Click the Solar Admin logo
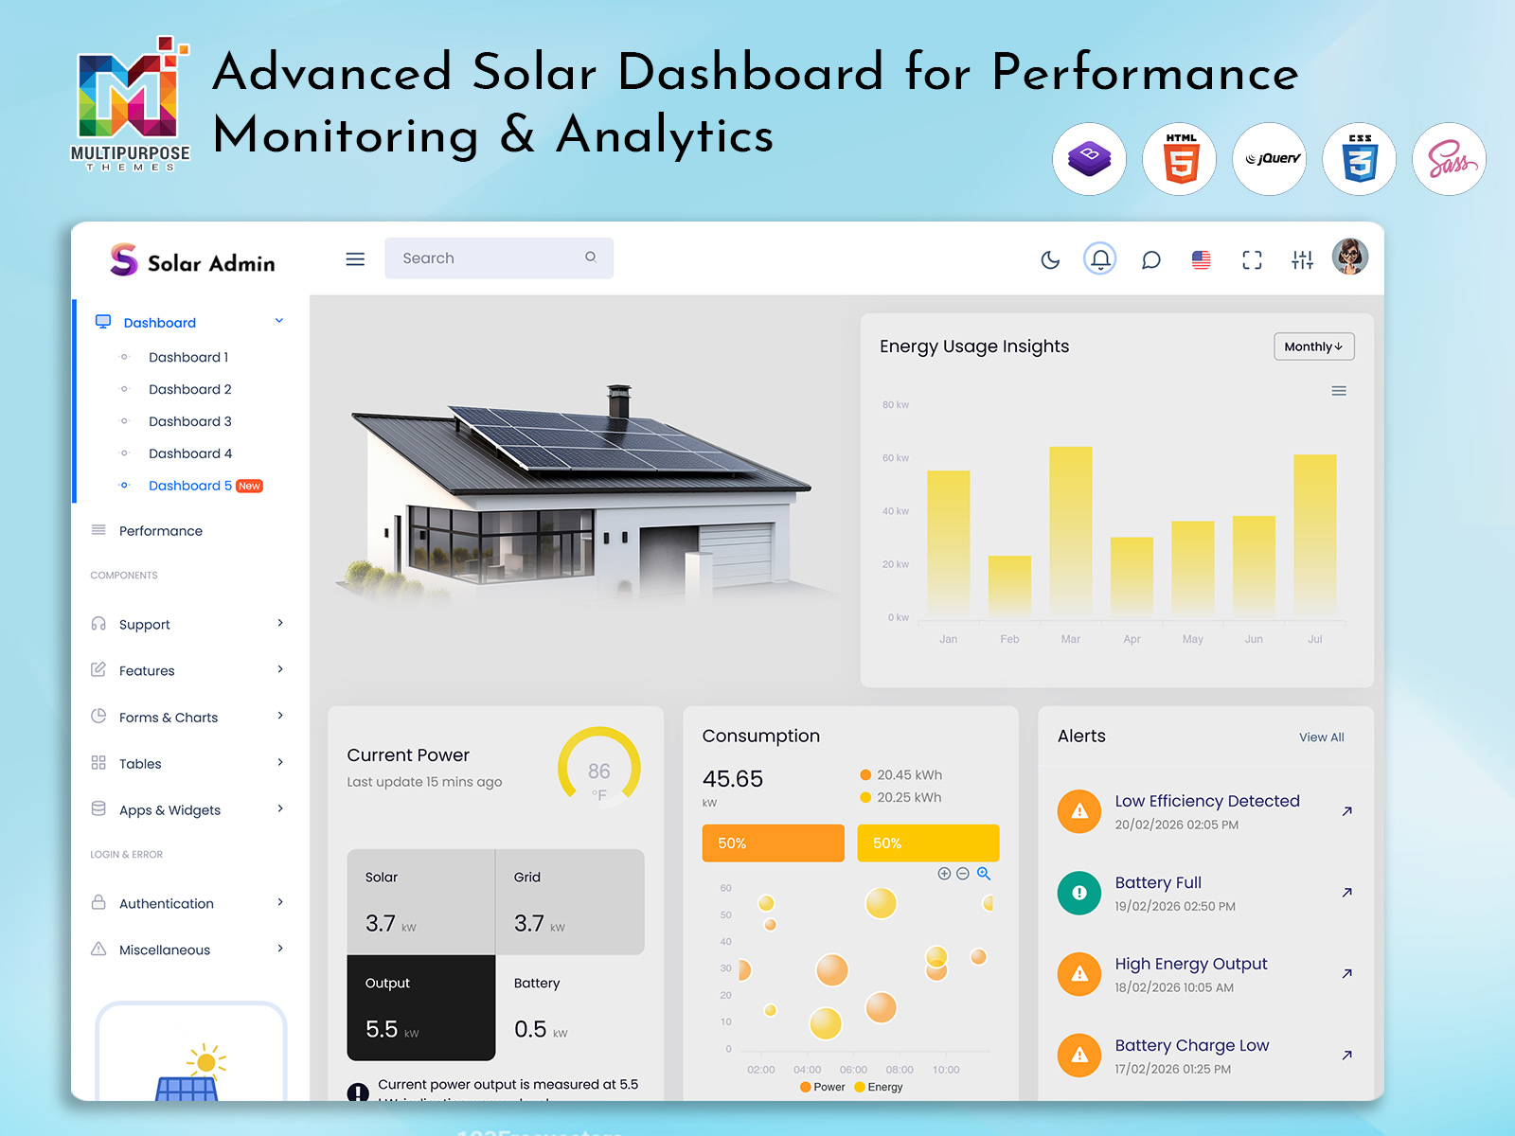The width and height of the screenshot is (1515, 1136). pyautogui.click(x=192, y=259)
